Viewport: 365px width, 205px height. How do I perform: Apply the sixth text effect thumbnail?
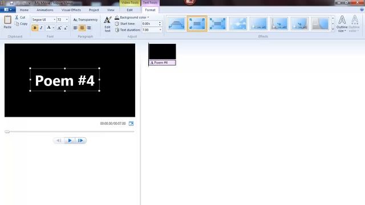[279, 23]
